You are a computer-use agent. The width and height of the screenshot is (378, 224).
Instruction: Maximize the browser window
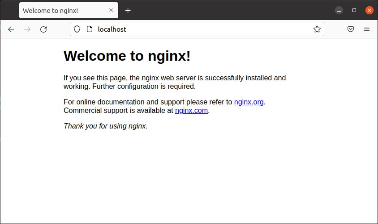[354, 10]
